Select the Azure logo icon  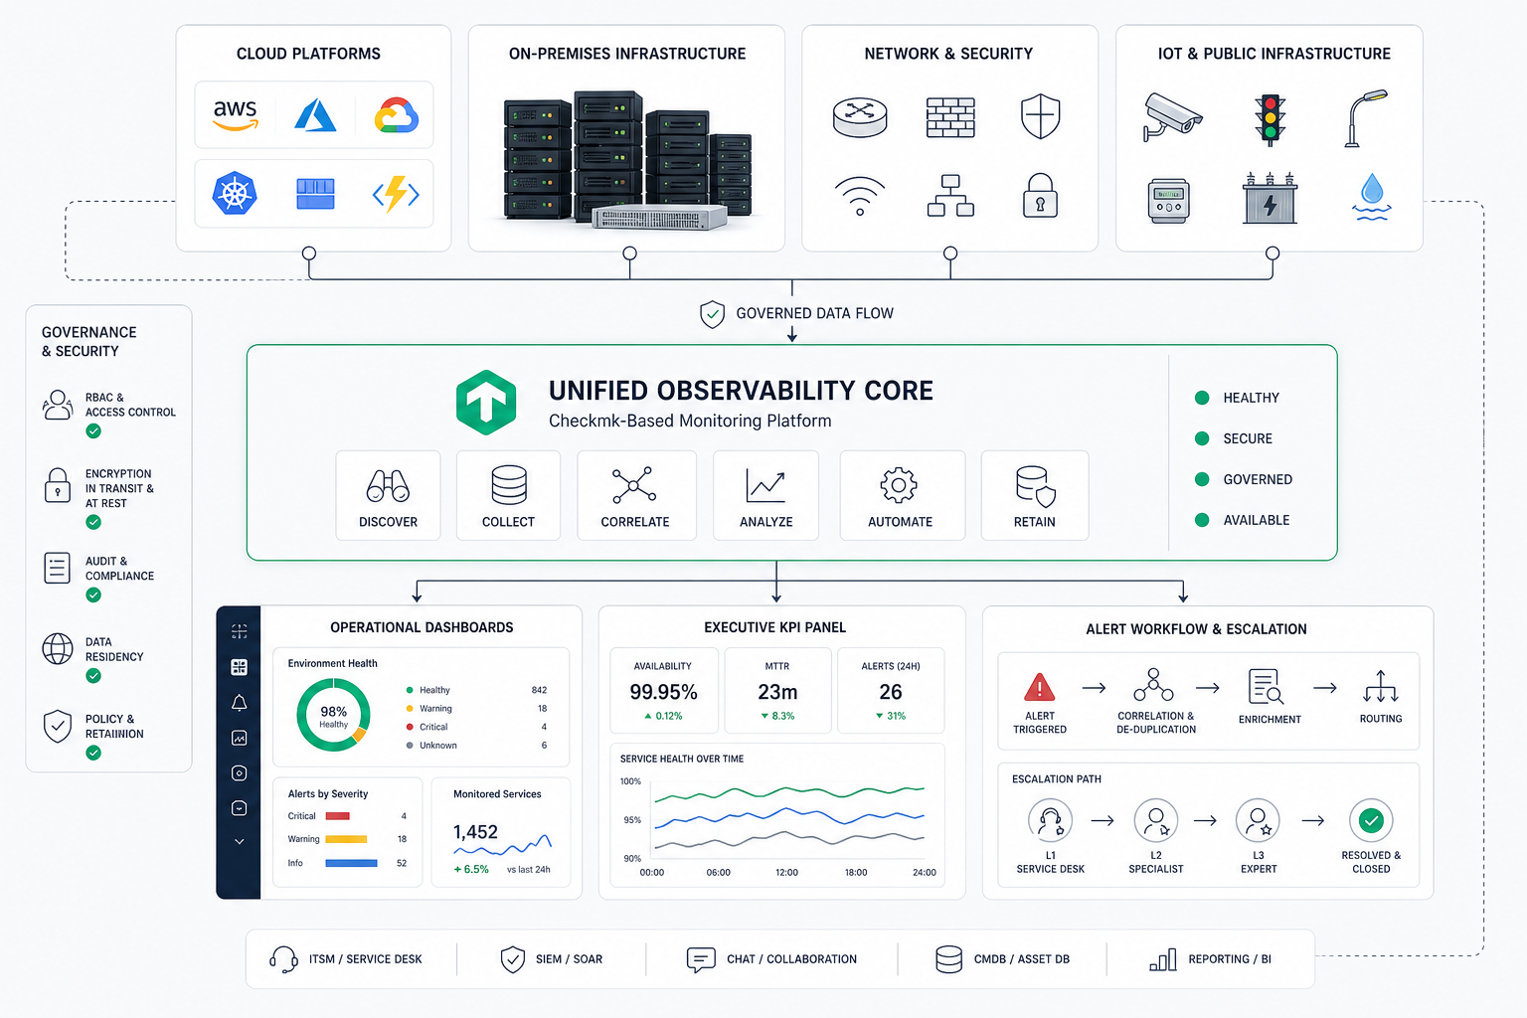pyautogui.click(x=315, y=115)
